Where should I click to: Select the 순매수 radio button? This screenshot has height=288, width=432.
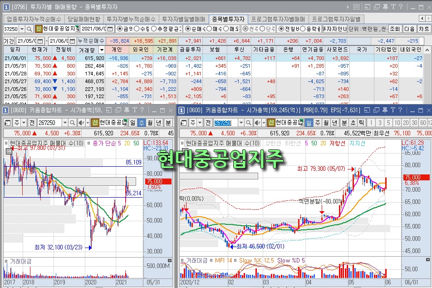click(187, 29)
